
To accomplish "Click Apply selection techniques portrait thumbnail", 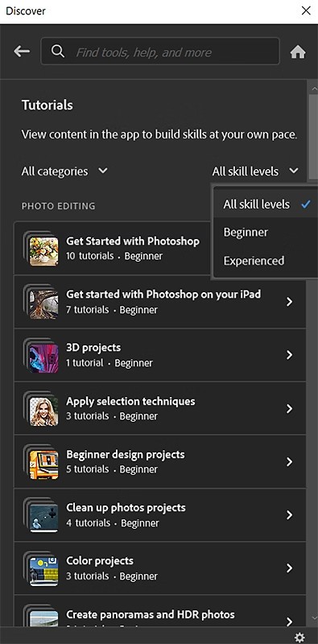I will (x=43, y=411).
